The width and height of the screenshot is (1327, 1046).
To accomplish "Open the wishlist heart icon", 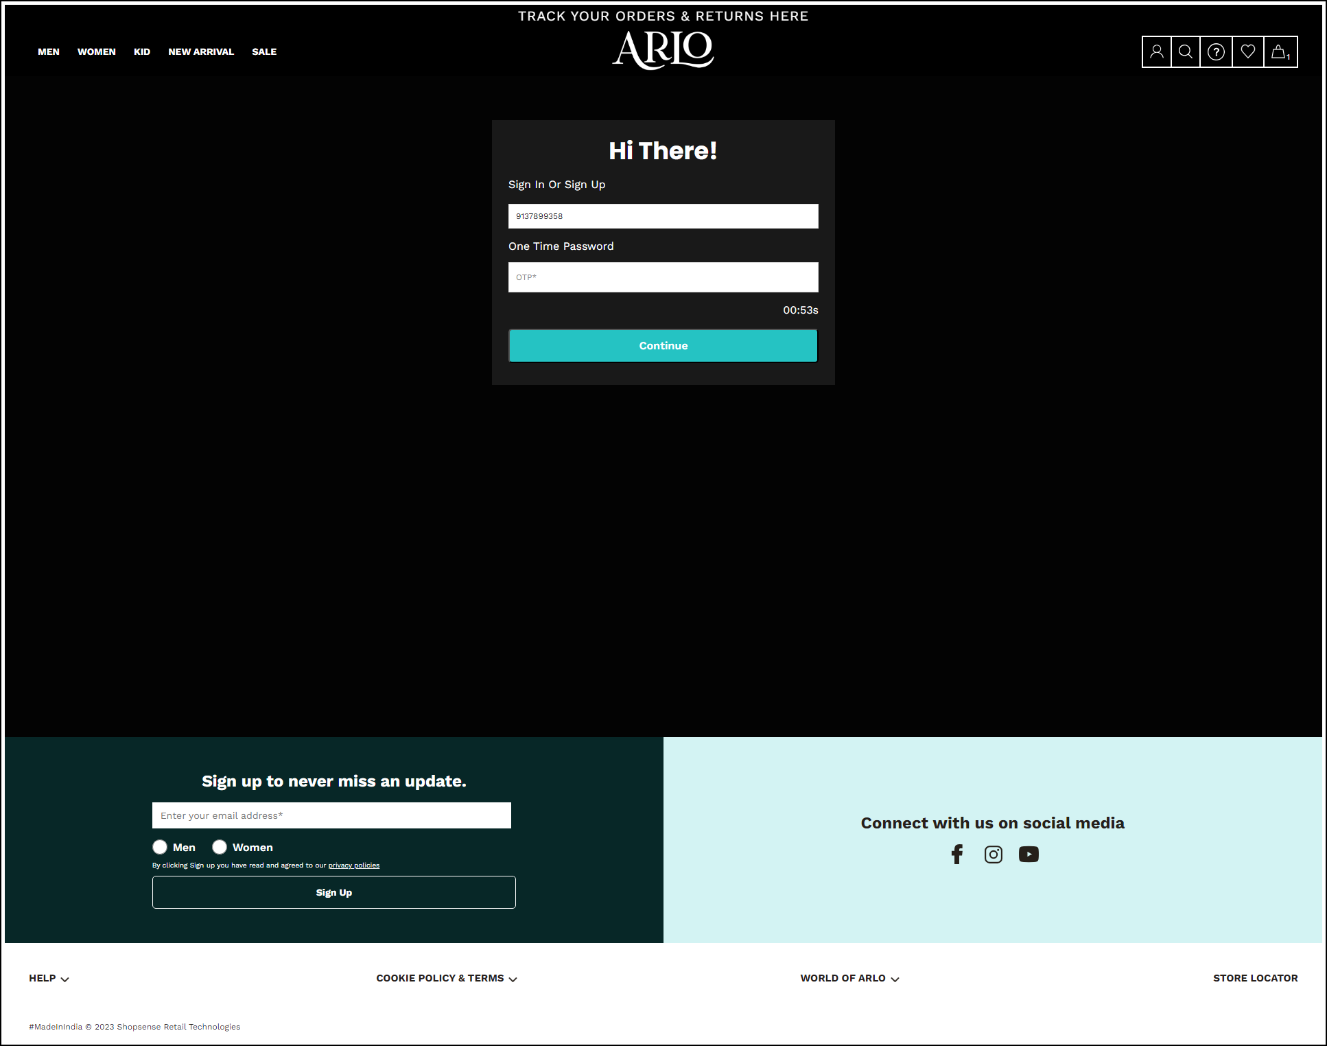I will point(1248,51).
